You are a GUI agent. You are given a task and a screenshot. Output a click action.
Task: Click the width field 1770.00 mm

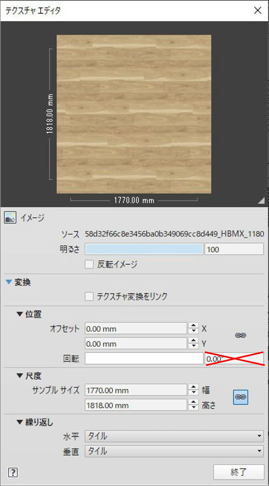coord(136,390)
